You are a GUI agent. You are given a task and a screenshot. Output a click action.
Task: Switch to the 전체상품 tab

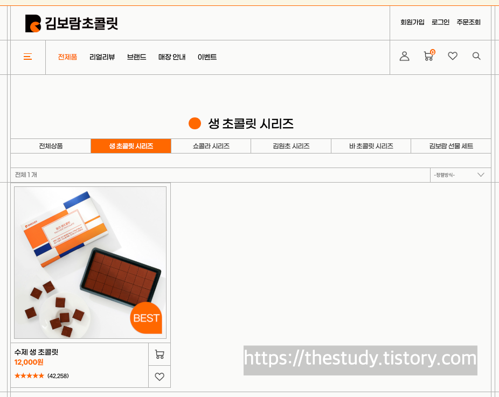click(51, 146)
